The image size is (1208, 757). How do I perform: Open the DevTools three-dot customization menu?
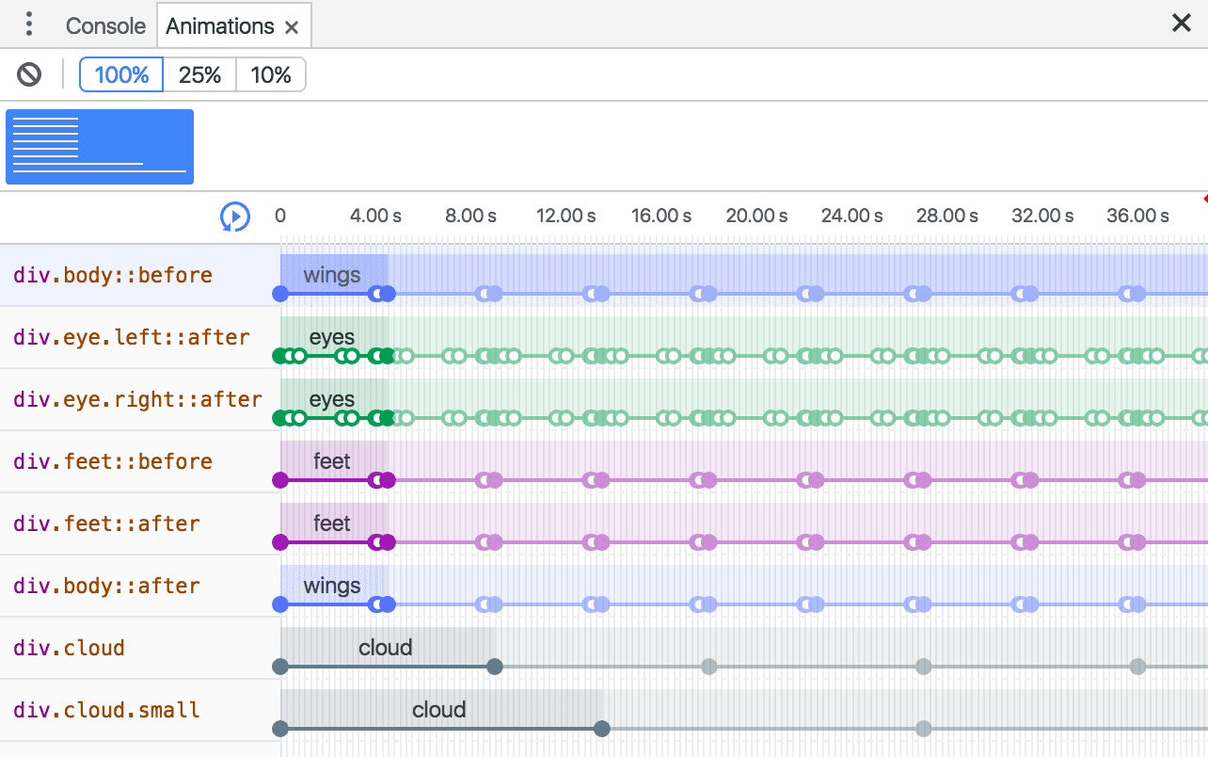pyautogui.click(x=28, y=24)
